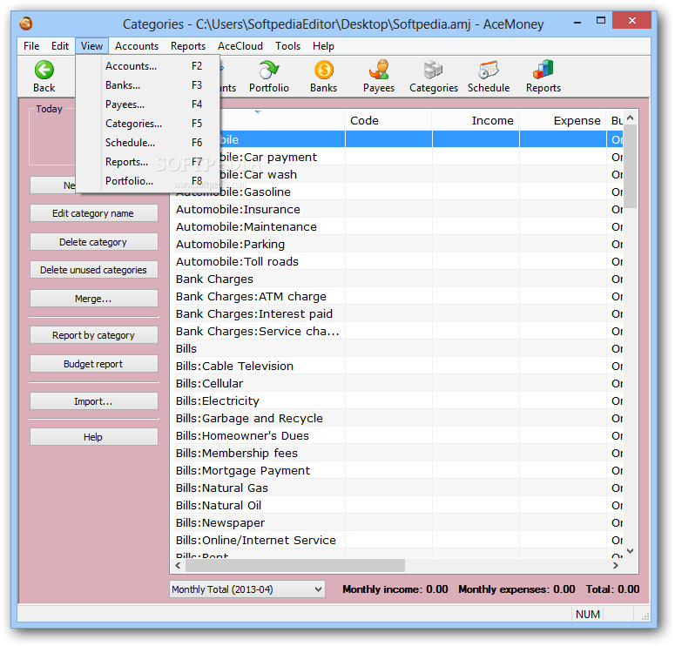675x646 pixels.
Task: Select the Bills:Newspaper row
Action: (396, 523)
